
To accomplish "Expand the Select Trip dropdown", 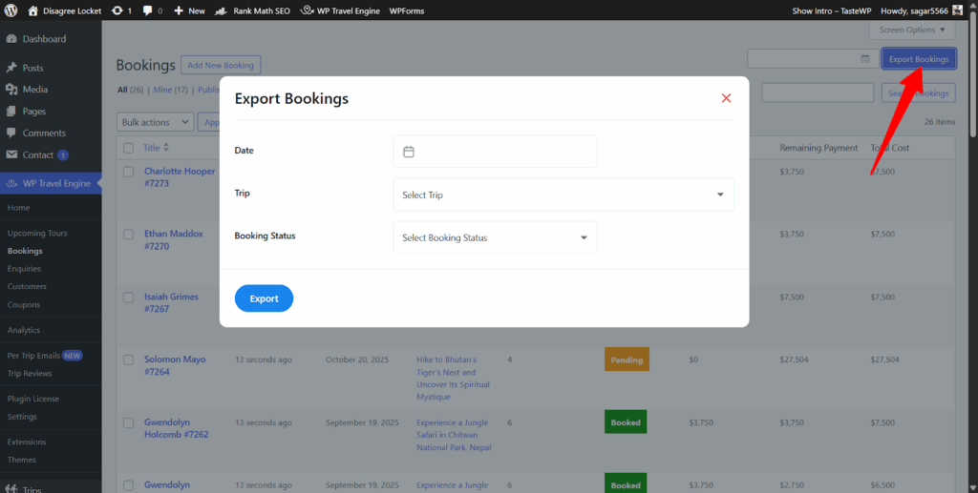I will point(563,195).
